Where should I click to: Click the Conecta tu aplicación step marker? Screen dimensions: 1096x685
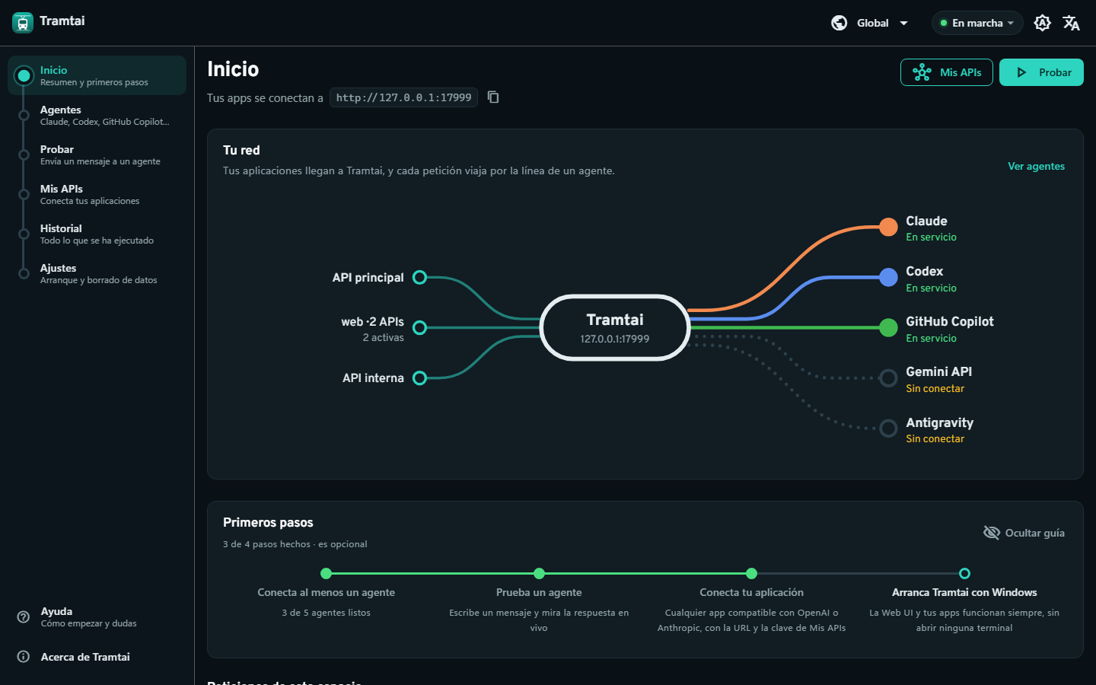[x=751, y=573]
